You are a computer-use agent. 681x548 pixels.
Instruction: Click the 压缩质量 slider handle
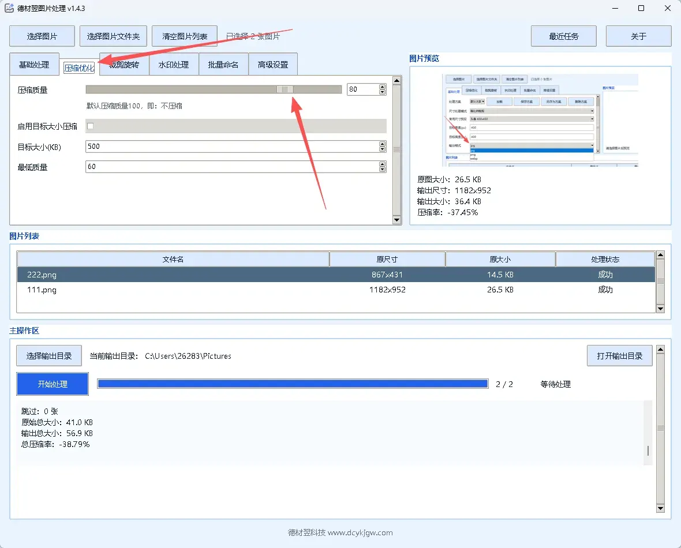pyautogui.click(x=285, y=89)
